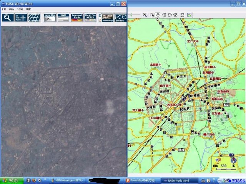This screenshot has width=246, height=184.
Task: Select the pointer selection tool in map toolbar
Action: pyautogui.click(x=152, y=15)
